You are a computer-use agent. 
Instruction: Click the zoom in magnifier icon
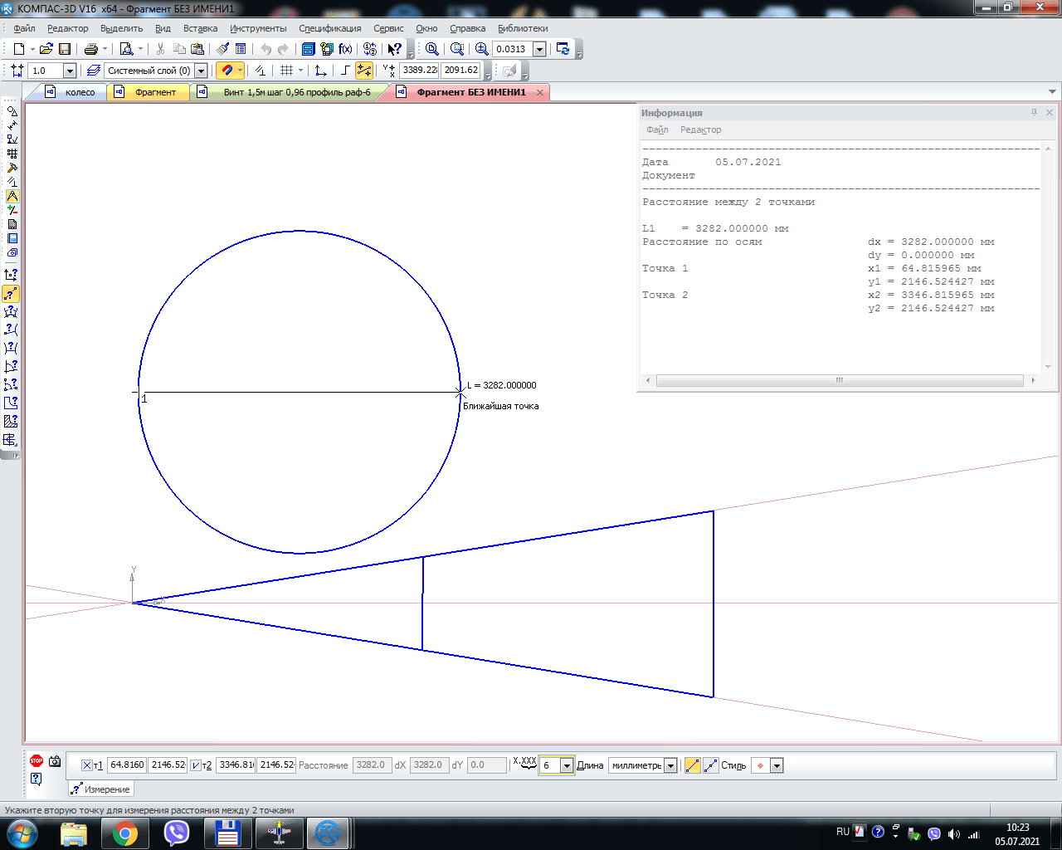tap(481, 49)
